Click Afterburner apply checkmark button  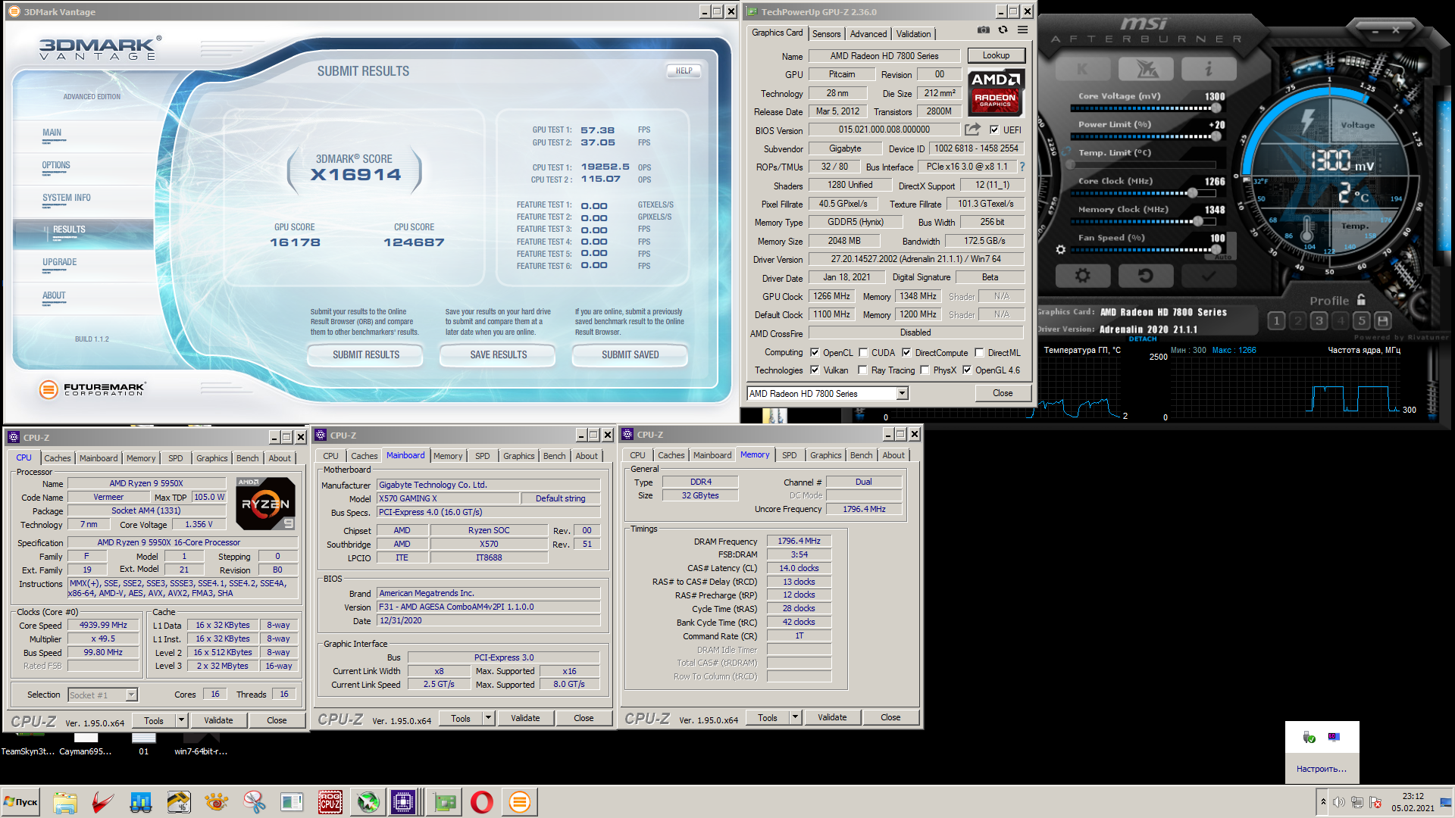(x=1208, y=276)
